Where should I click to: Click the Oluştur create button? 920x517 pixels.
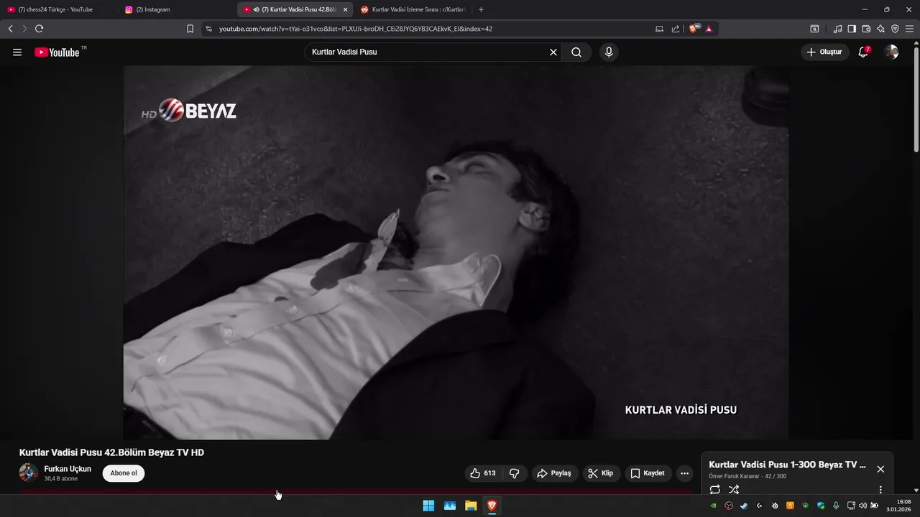tap(825, 52)
